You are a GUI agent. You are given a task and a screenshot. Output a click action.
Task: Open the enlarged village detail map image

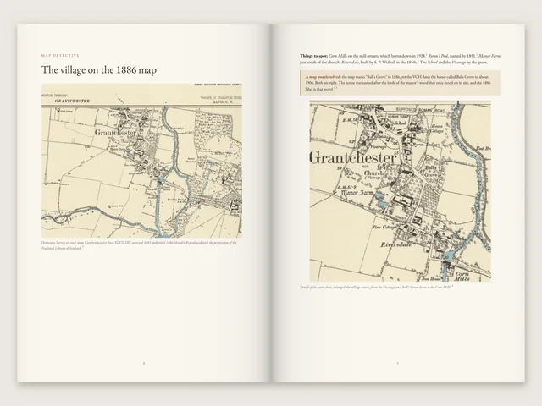click(401, 191)
